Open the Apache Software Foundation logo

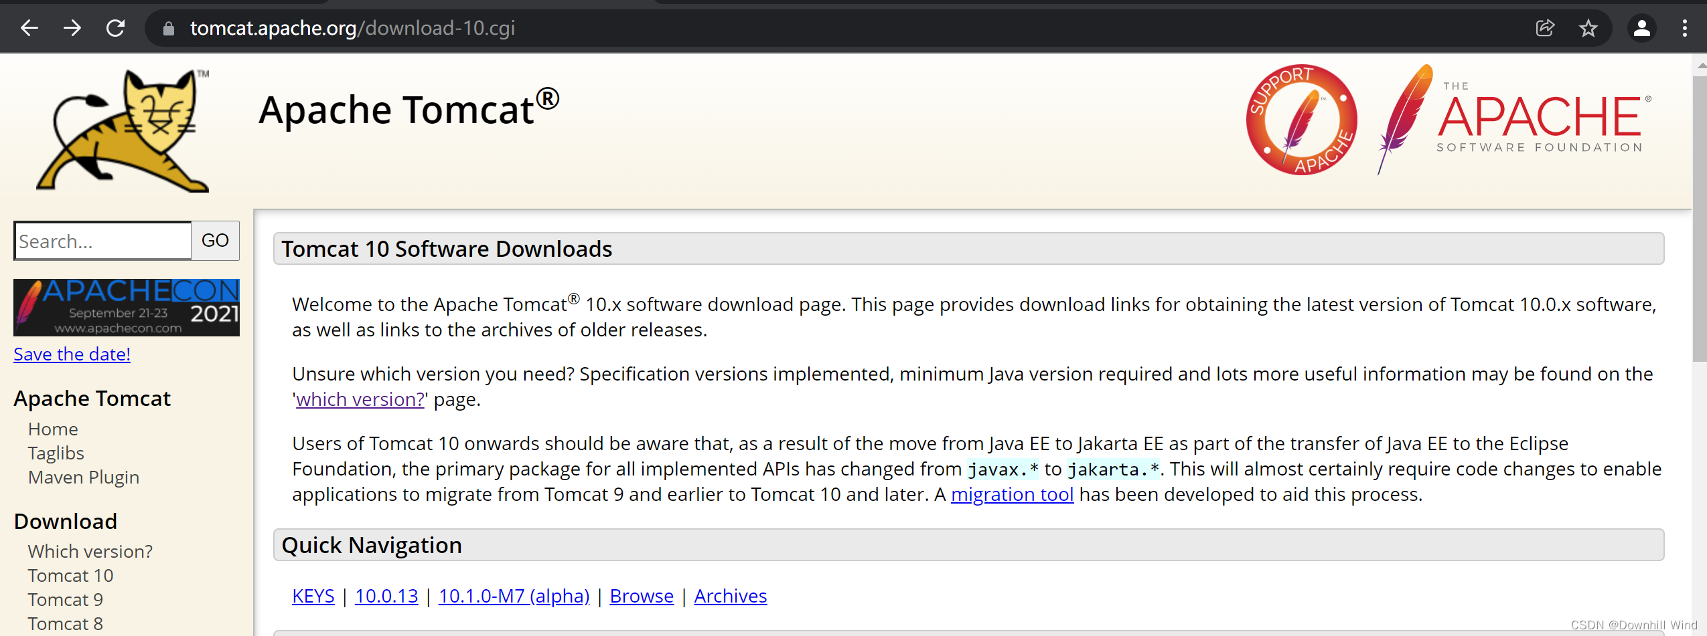(1515, 119)
